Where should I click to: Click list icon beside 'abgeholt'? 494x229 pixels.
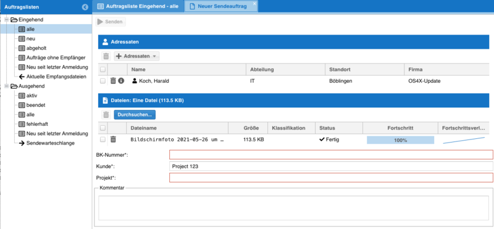[22, 48]
